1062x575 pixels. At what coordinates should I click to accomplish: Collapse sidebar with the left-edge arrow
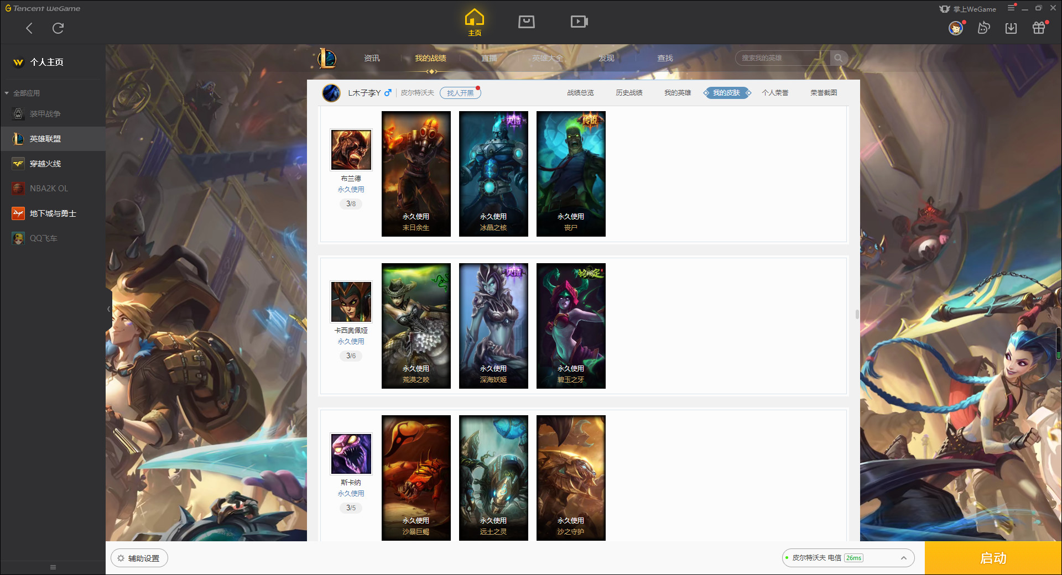click(108, 309)
